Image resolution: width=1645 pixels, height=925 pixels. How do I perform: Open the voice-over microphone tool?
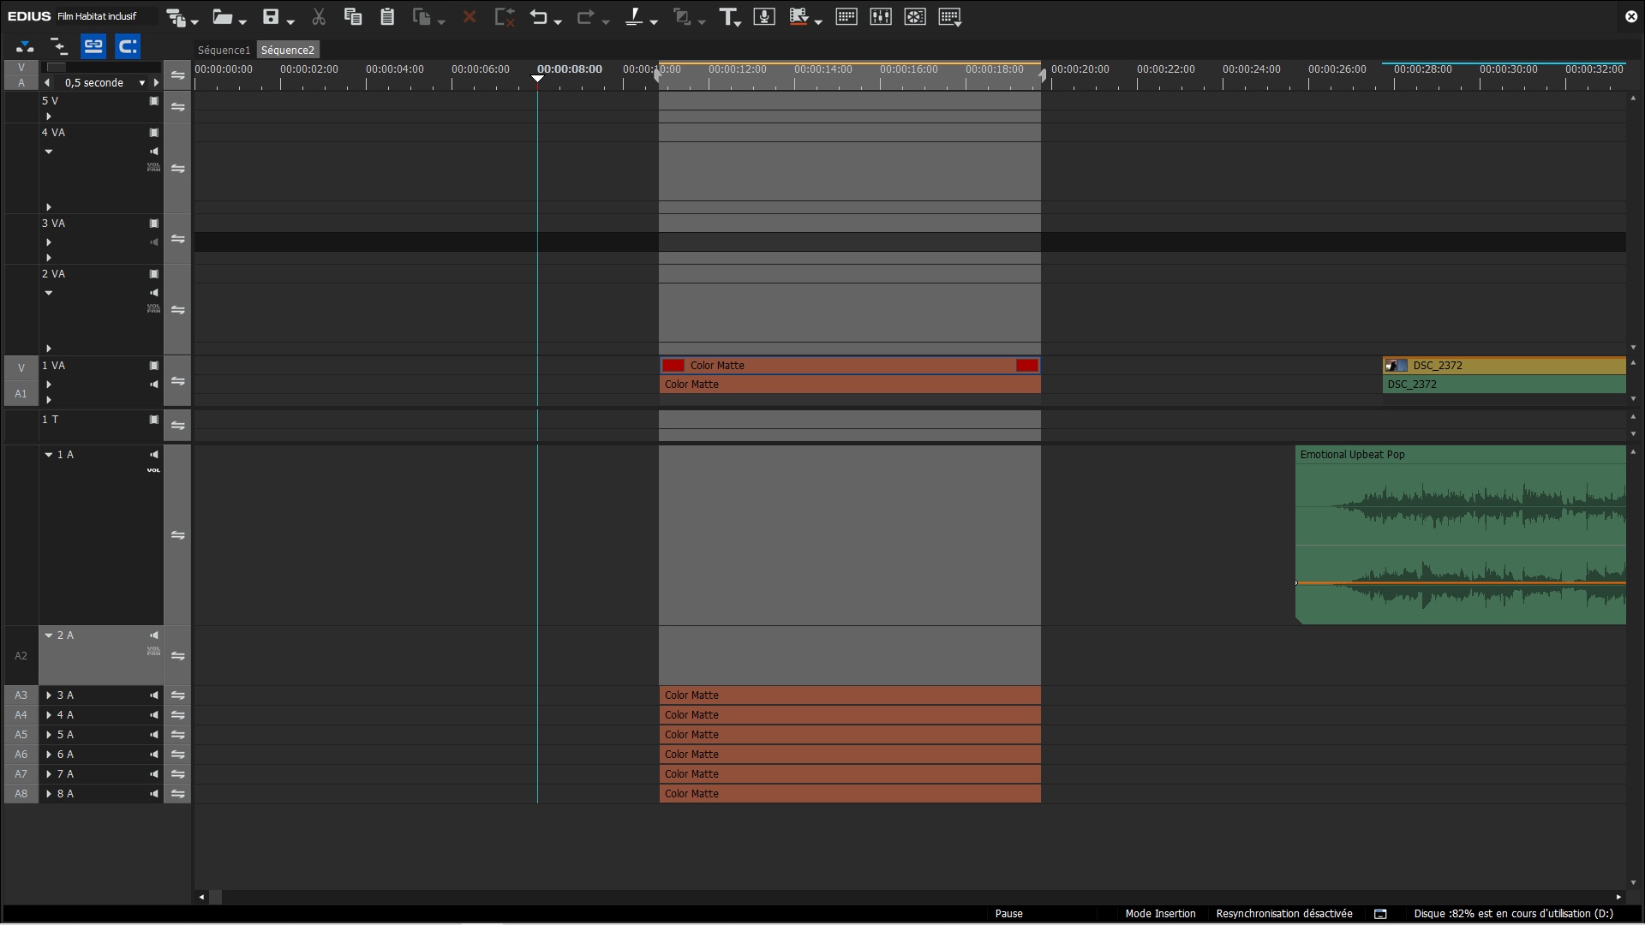point(763,16)
